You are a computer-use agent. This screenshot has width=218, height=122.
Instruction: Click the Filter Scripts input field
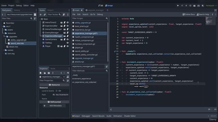(90, 18)
